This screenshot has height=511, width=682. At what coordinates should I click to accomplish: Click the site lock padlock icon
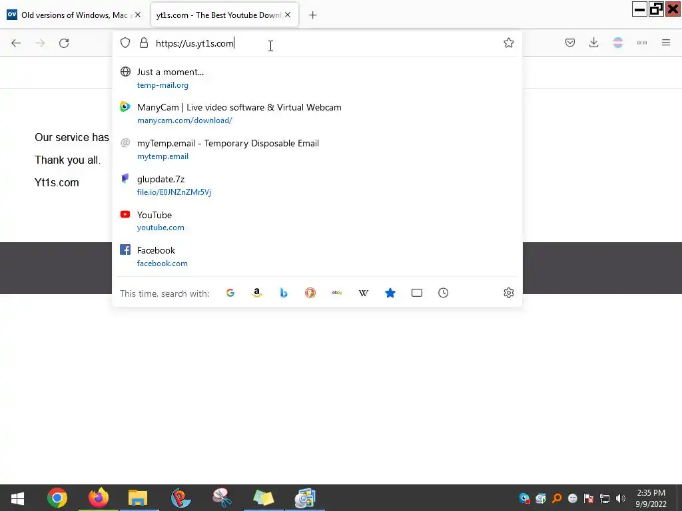144,43
